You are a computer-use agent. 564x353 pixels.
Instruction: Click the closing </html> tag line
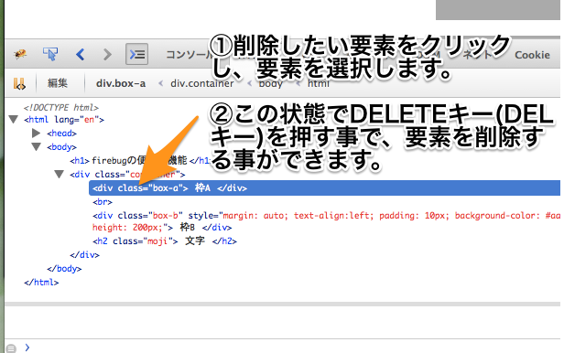pyautogui.click(x=41, y=283)
